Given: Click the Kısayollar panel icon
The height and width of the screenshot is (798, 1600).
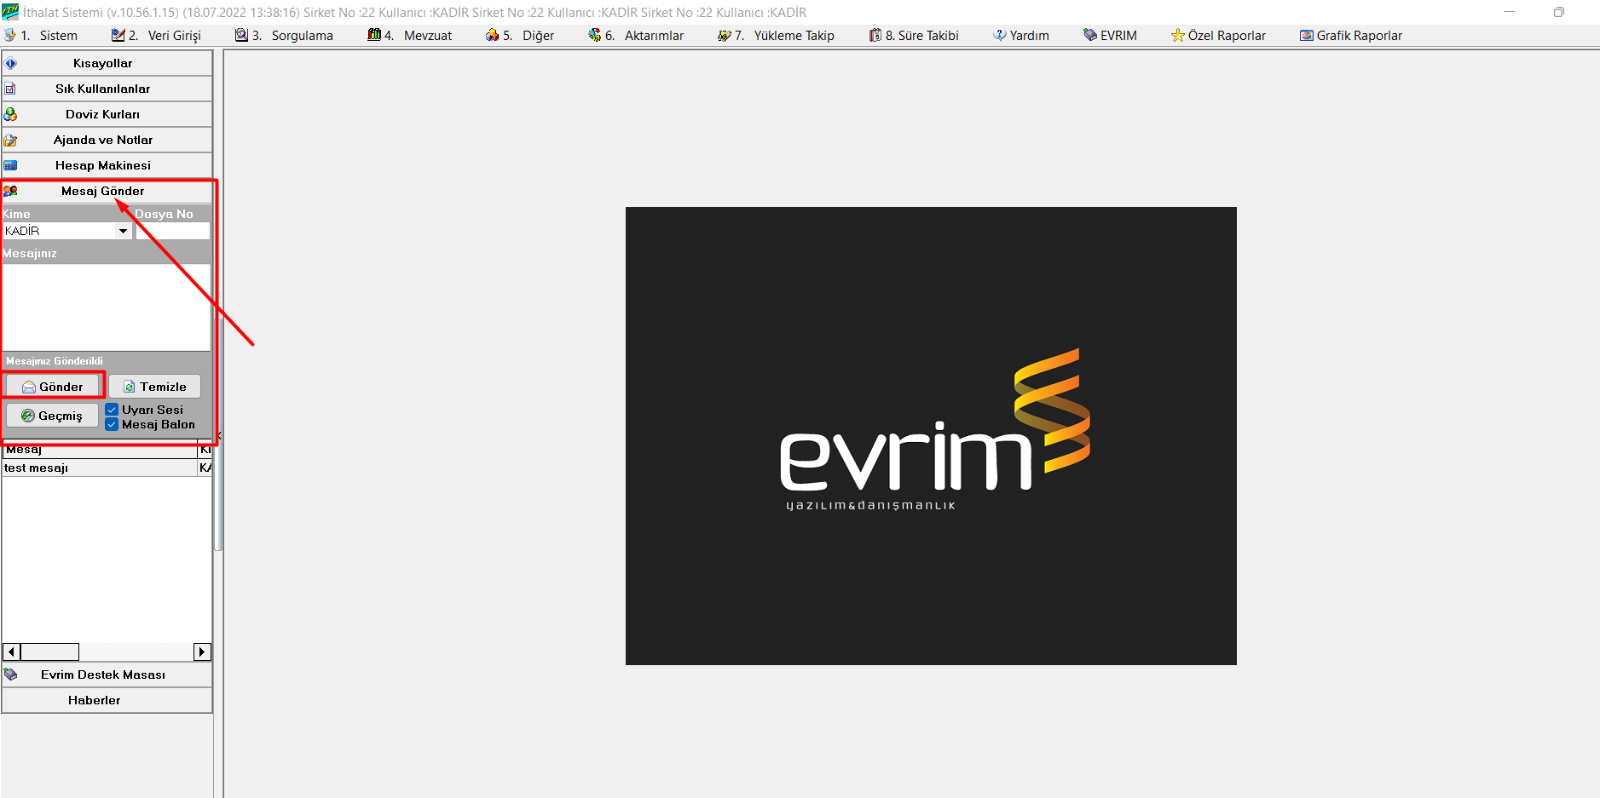Looking at the screenshot, I should point(10,63).
